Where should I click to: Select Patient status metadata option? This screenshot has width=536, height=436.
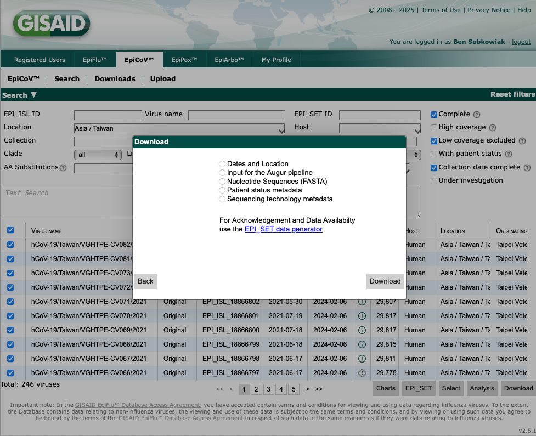[x=222, y=190]
